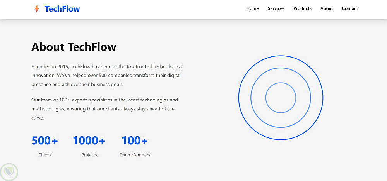
Task: Open the Contact nav link
Action: [350, 8]
